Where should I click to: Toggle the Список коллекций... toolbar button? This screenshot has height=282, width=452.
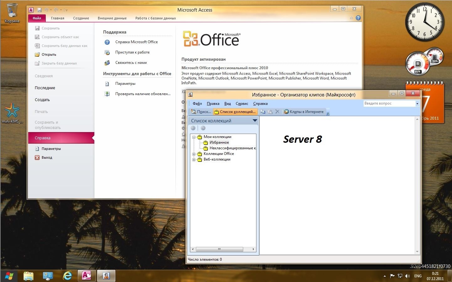point(235,112)
